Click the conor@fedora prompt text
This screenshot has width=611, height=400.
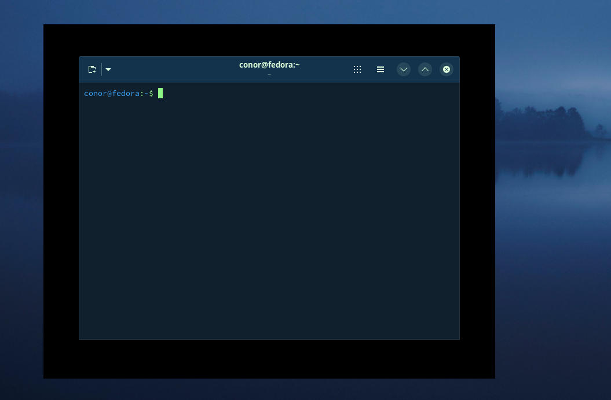[x=111, y=94]
